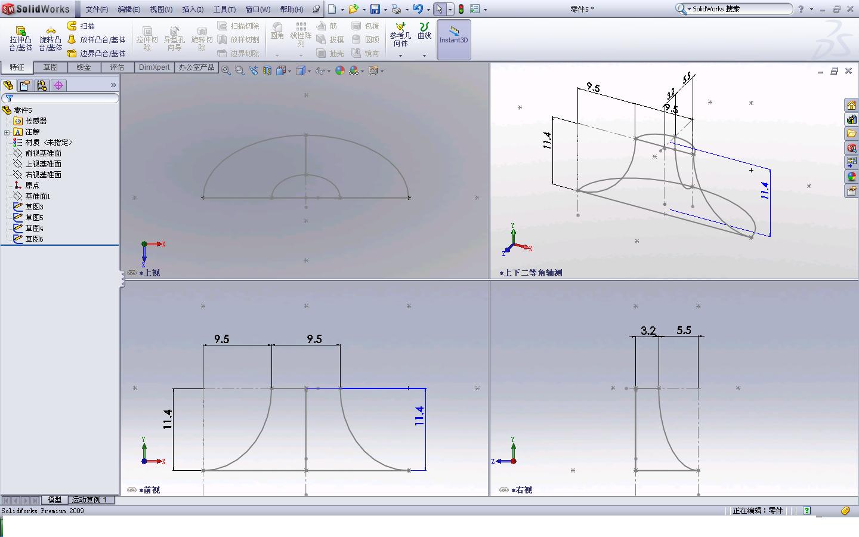Viewport: 859px width, 537px height.
Task: Open the New document dropdown arrow
Action: [x=342, y=10]
